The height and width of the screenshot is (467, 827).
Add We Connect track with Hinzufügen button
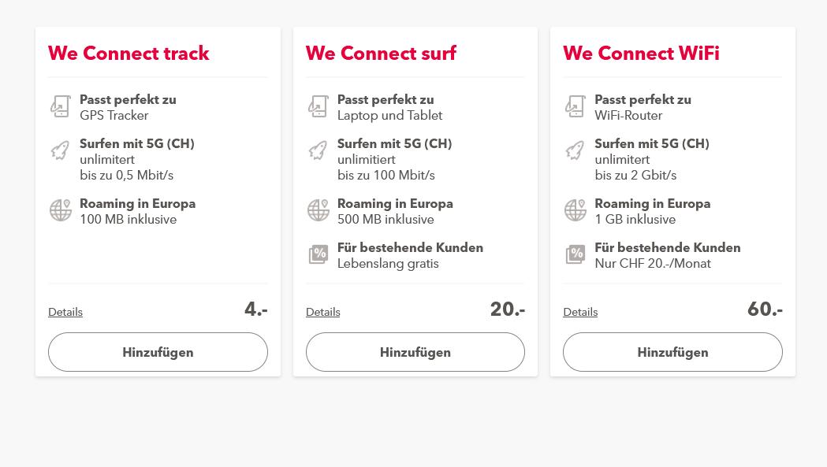[158, 352]
